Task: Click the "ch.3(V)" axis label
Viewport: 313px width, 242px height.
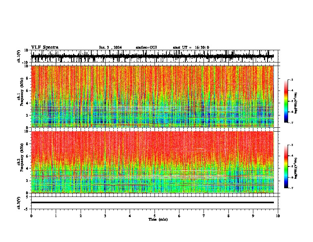Action: tap(19, 203)
